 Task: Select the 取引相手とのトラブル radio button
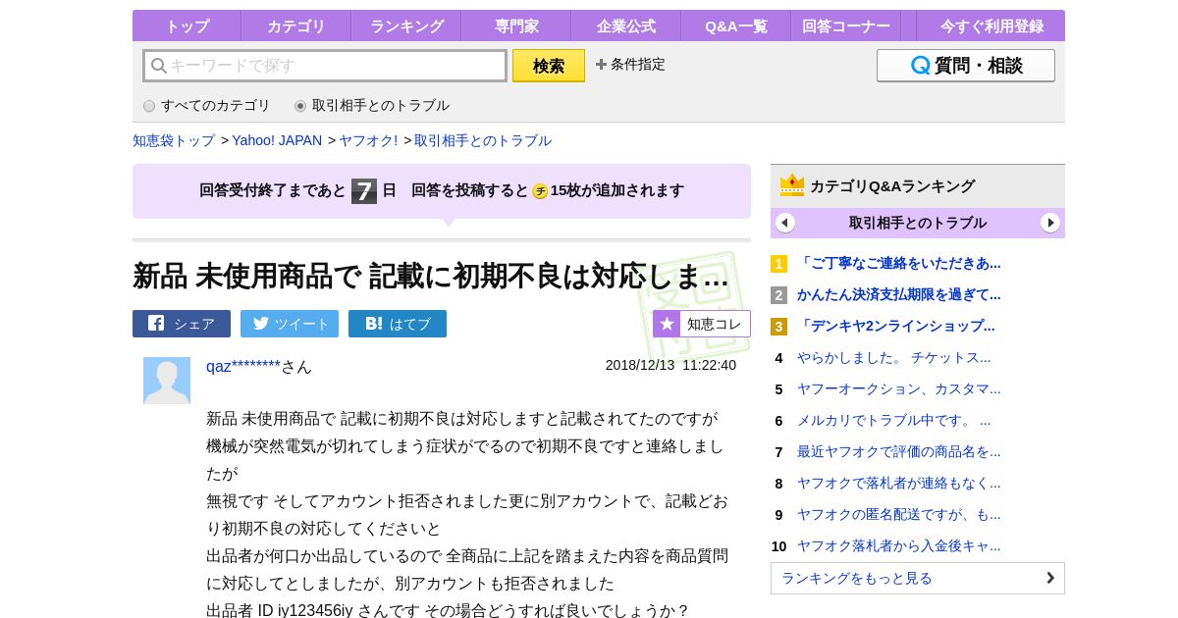click(x=300, y=106)
